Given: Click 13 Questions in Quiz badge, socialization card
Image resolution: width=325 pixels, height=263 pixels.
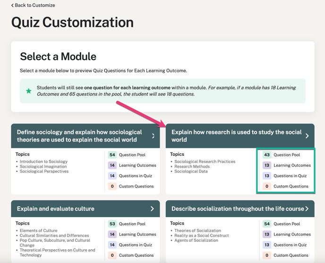Looking at the screenshot, I should [267, 245].
